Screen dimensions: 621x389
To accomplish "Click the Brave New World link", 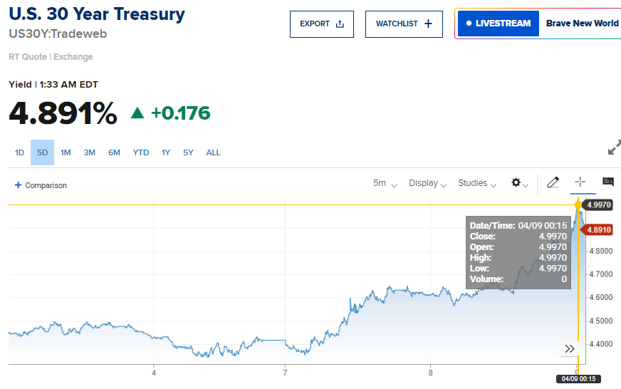I will point(582,24).
